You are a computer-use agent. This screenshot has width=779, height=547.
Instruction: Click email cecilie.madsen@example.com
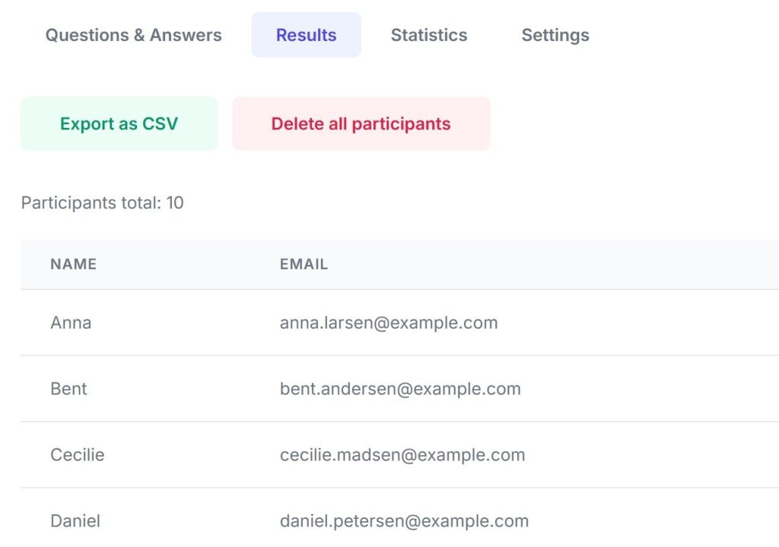click(402, 455)
